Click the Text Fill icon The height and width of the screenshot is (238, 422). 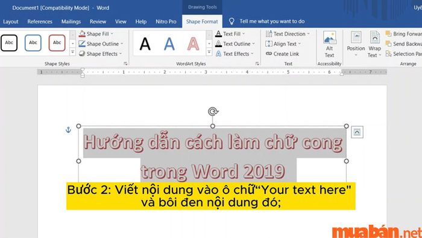click(218, 34)
